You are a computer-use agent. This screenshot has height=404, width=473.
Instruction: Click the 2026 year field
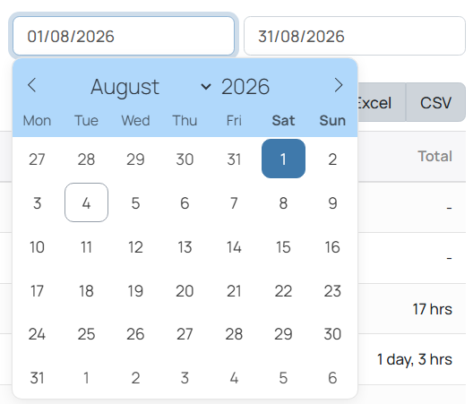[245, 87]
